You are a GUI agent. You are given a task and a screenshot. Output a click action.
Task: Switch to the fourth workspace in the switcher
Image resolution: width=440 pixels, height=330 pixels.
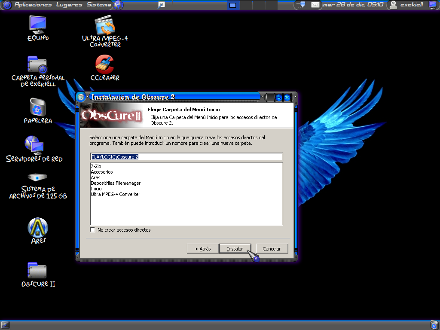point(271,5)
